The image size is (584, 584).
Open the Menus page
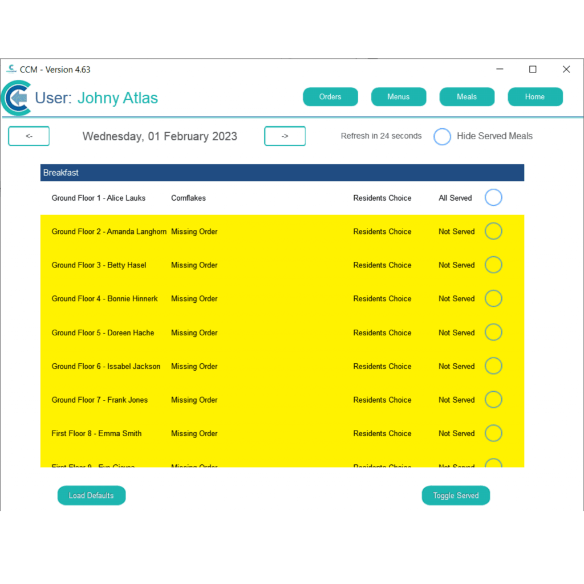click(x=398, y=97)
